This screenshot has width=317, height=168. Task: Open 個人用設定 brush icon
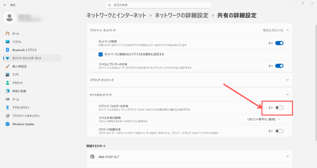click(x=8, y=66)
